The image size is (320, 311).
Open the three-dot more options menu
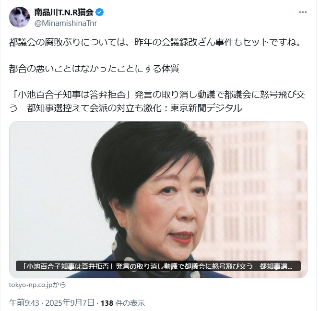coord(303,12)
